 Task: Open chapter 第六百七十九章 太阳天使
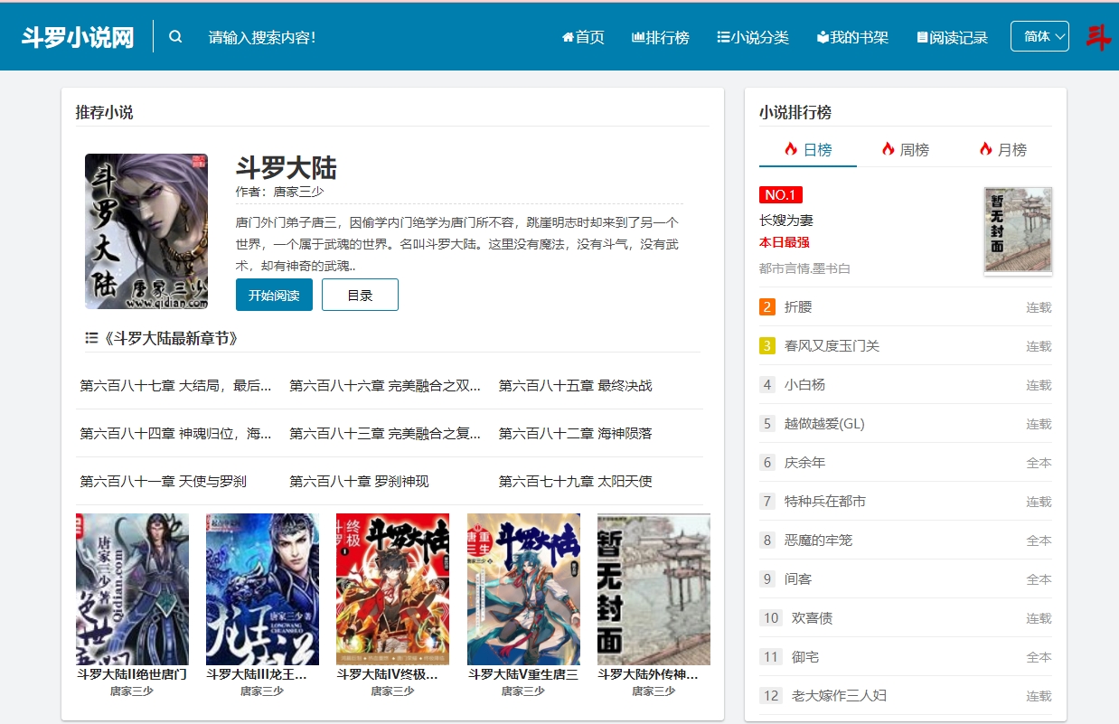[576, 481]
